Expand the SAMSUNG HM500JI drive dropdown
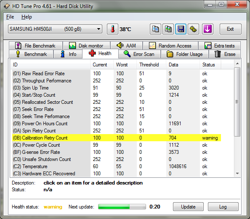 click(55, 29)
